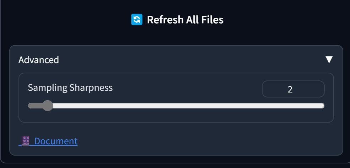Click the underlined Document hyperlink text
The height and width of the screenshot is (168, 350).
(x=56, y=141)
